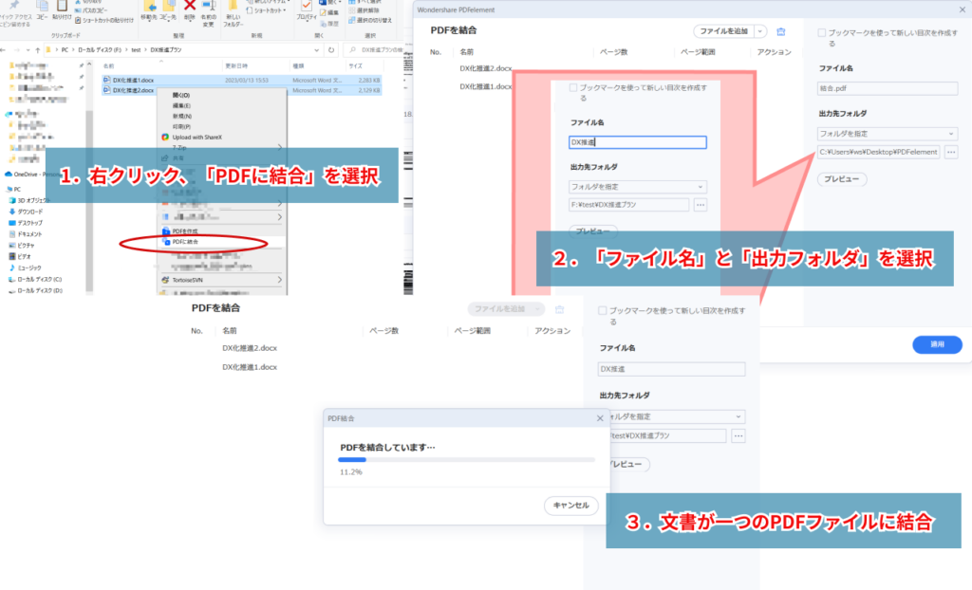Click the blue trash icon beside ファイルを追加 in PDFelement window

coord(781,31)
